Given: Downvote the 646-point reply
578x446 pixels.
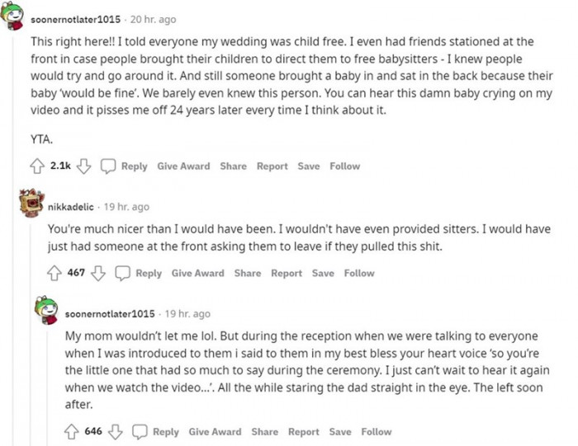Looking at the screenshot, I should (115, 431).
